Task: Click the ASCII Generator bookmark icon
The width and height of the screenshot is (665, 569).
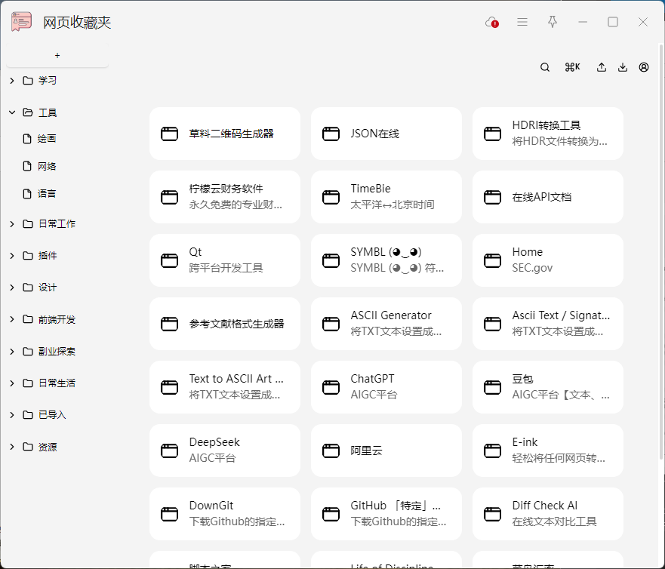Action: coord(331,324)
